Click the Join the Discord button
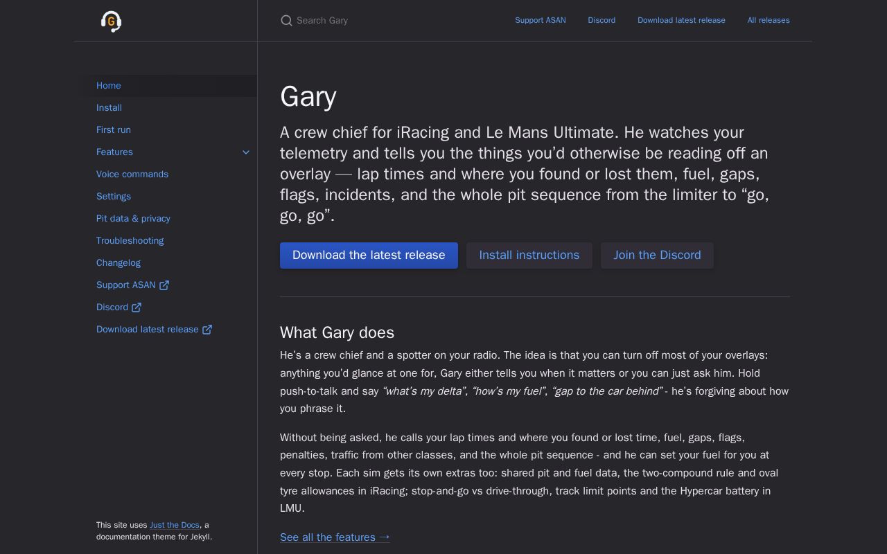887x554 pixels. [657, 256]
